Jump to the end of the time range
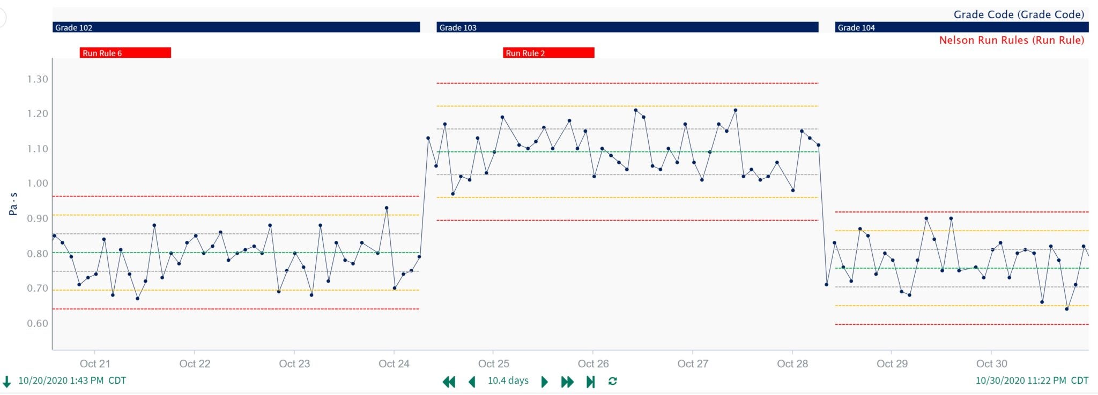This screenshot has height=395, width=1098. click(590, 382)
